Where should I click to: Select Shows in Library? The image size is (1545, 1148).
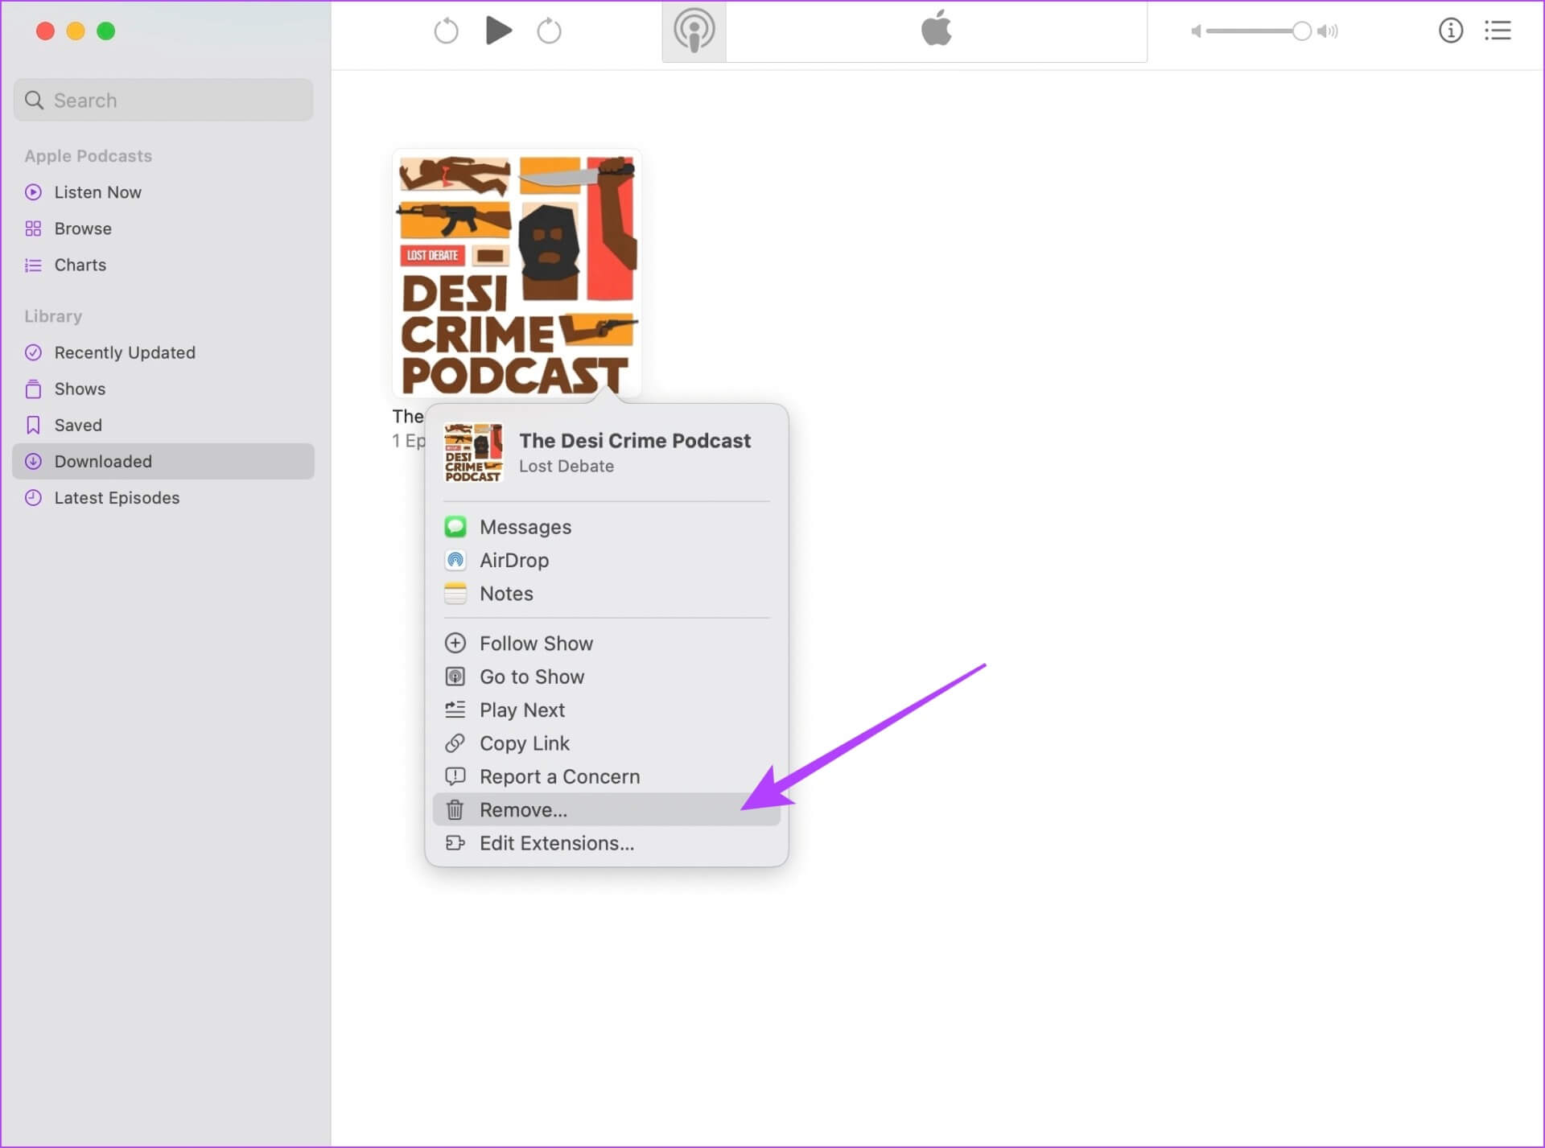point(163,389)
